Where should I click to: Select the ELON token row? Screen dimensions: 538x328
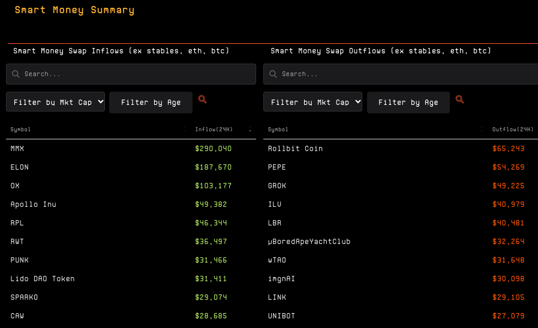pyautogui.click(x=131, y=167)
